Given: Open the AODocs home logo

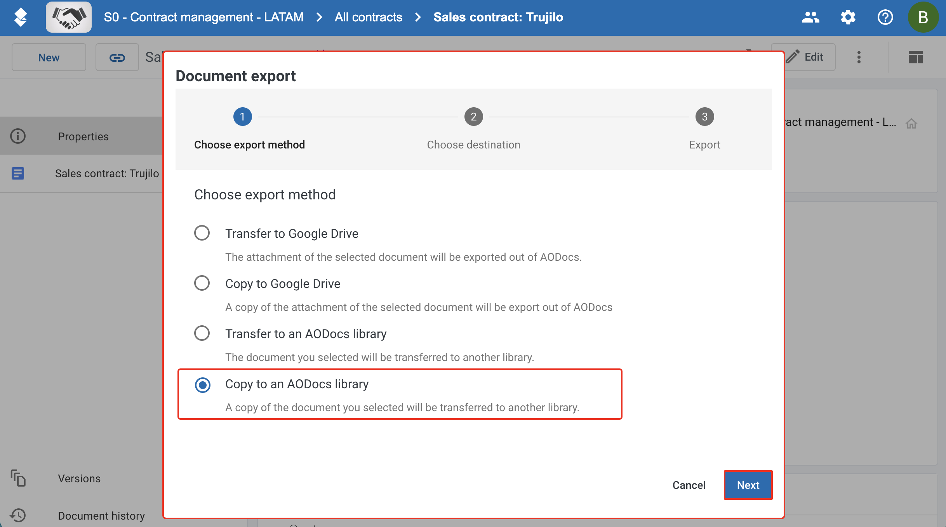Looking at the screenshot, I should [x=21, y=17].
